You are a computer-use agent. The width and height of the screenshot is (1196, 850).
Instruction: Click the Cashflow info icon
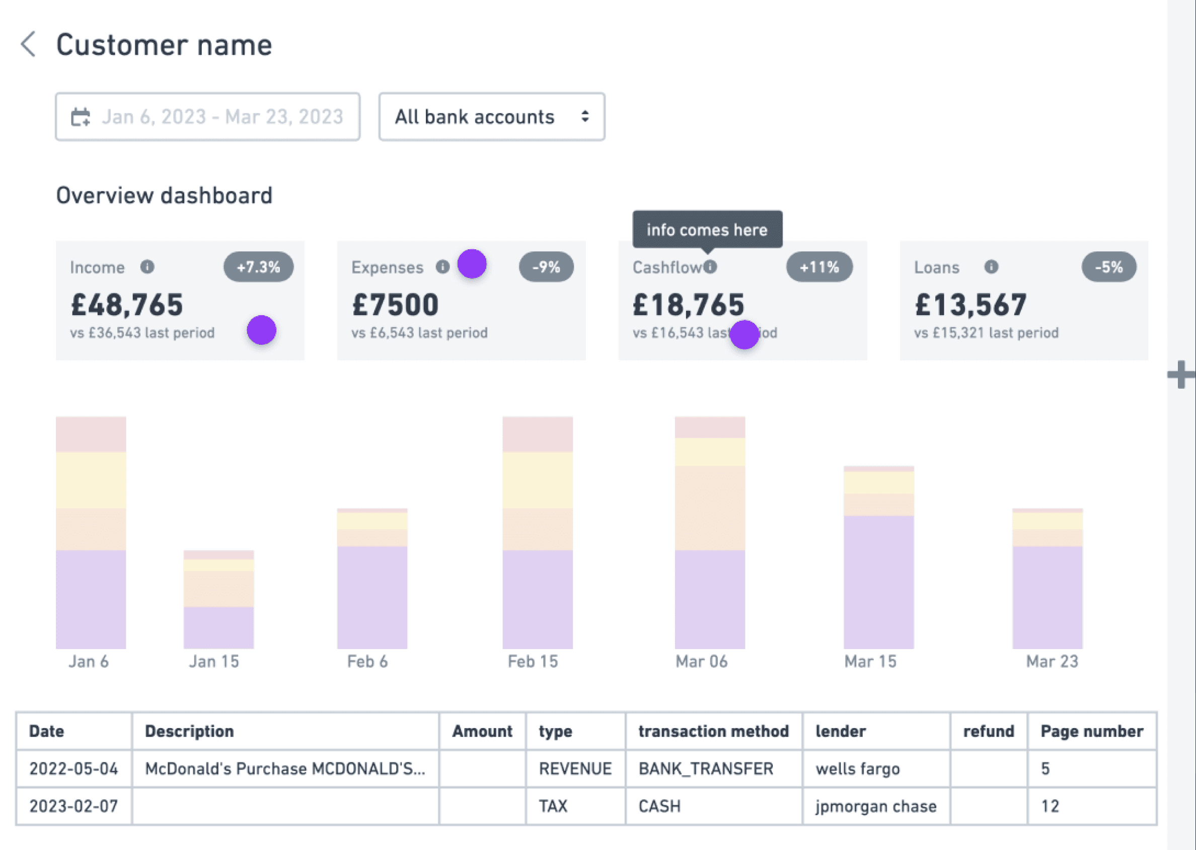[710, 267]
